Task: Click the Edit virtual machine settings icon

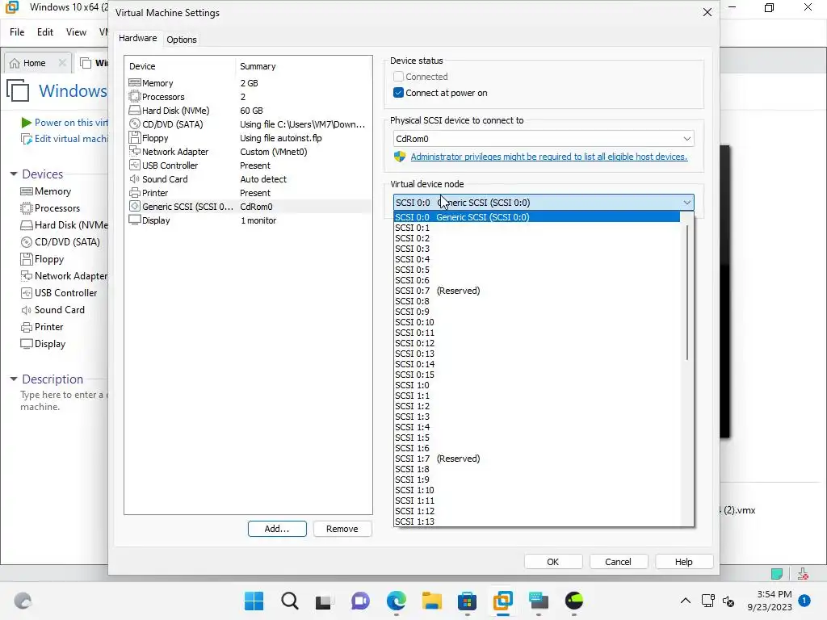Action: click(x=26, y=139)
